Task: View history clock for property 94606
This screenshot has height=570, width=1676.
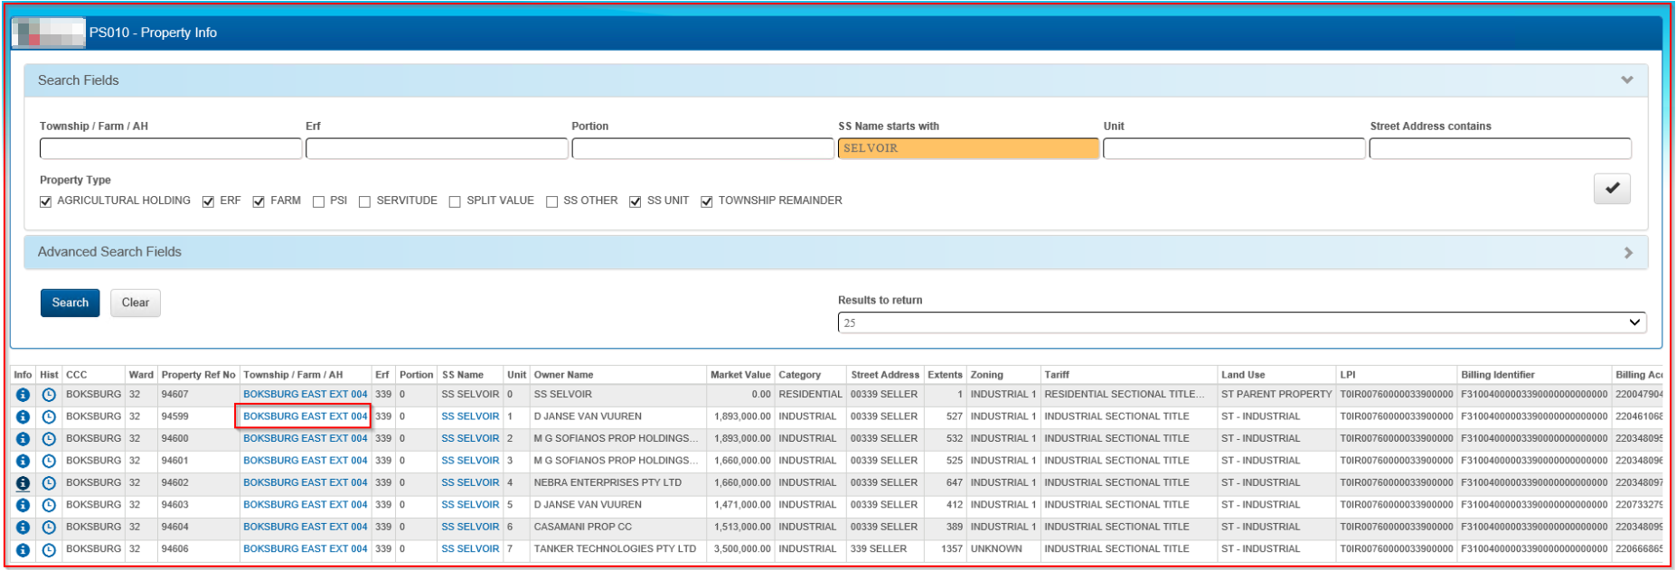Action: (49, 550)
